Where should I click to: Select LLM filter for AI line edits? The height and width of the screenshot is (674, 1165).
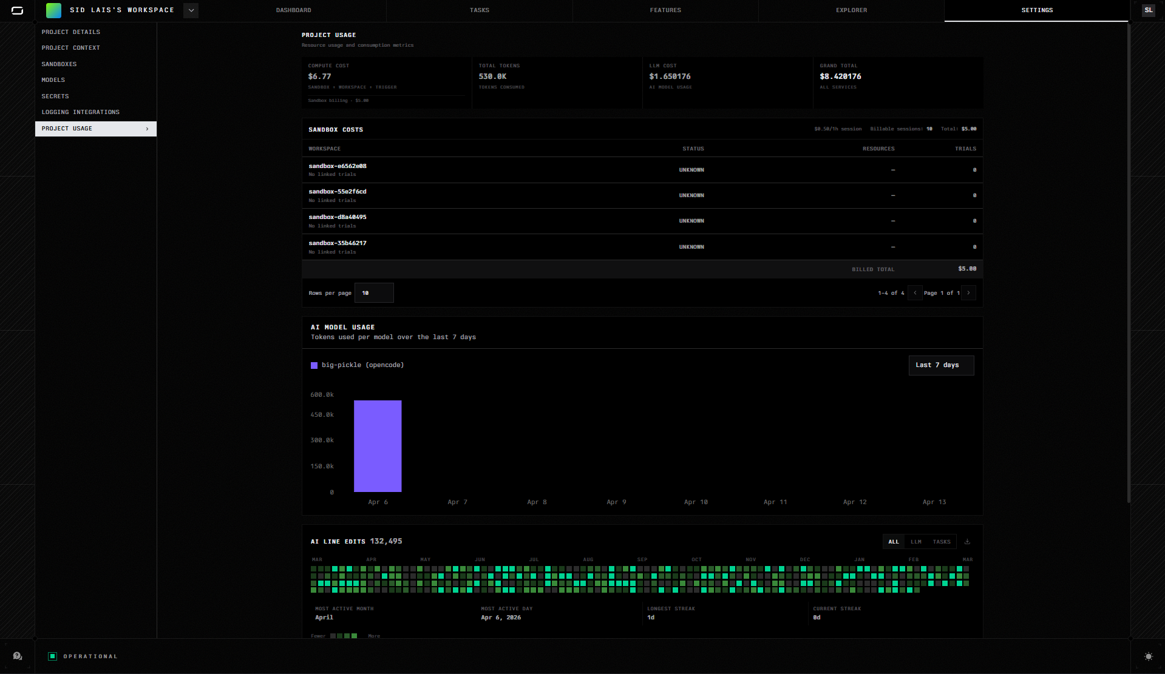point(916,542)
